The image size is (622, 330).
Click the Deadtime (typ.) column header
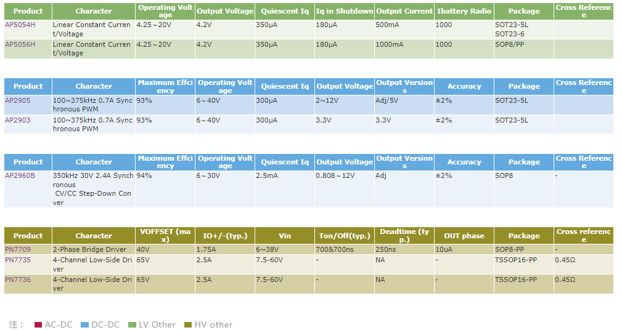(404, 236)
